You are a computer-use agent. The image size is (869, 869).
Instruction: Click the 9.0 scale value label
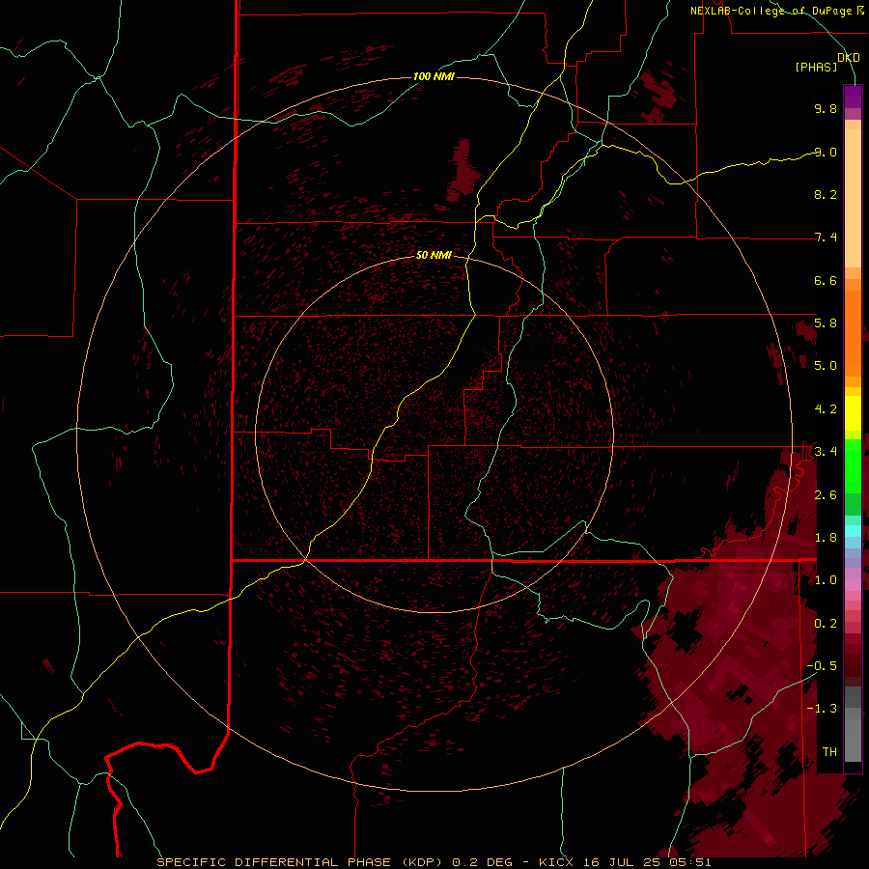[826, 153]
